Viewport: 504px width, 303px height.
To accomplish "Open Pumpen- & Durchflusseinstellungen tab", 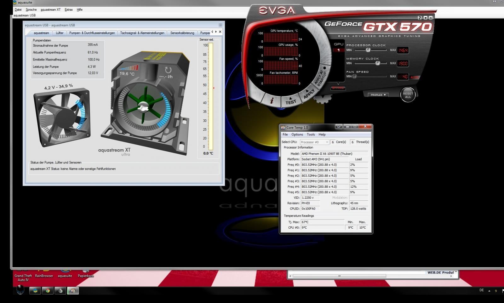I will point(92,33).
